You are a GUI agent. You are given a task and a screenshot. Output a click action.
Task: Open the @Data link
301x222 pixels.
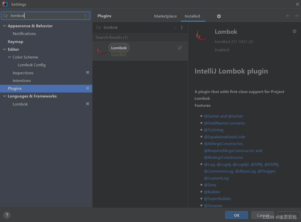point(210,185)
